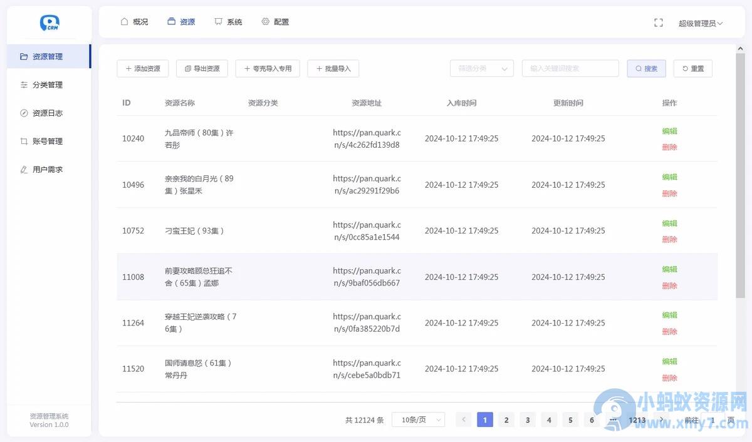Viewport: 752px width, 442px height.
Task: Click 入库时间 column header
Action: point(462,103)
